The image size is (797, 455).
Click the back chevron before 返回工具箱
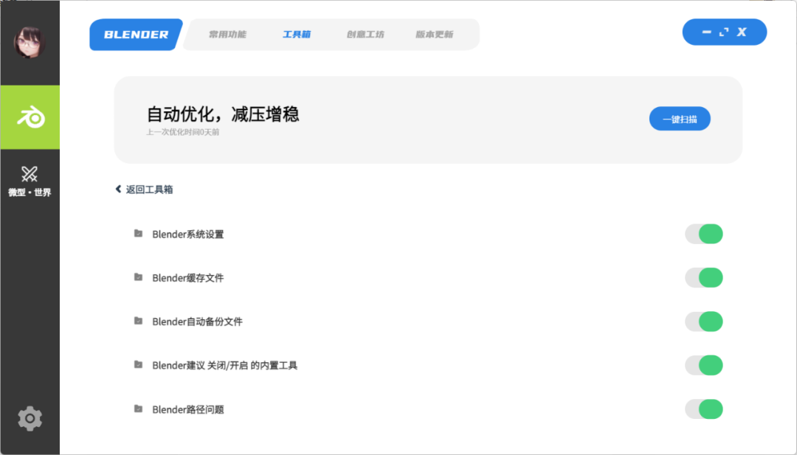pos(118,189)
